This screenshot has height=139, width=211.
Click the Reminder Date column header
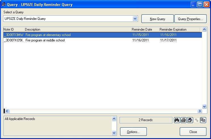tap(145, 30)
